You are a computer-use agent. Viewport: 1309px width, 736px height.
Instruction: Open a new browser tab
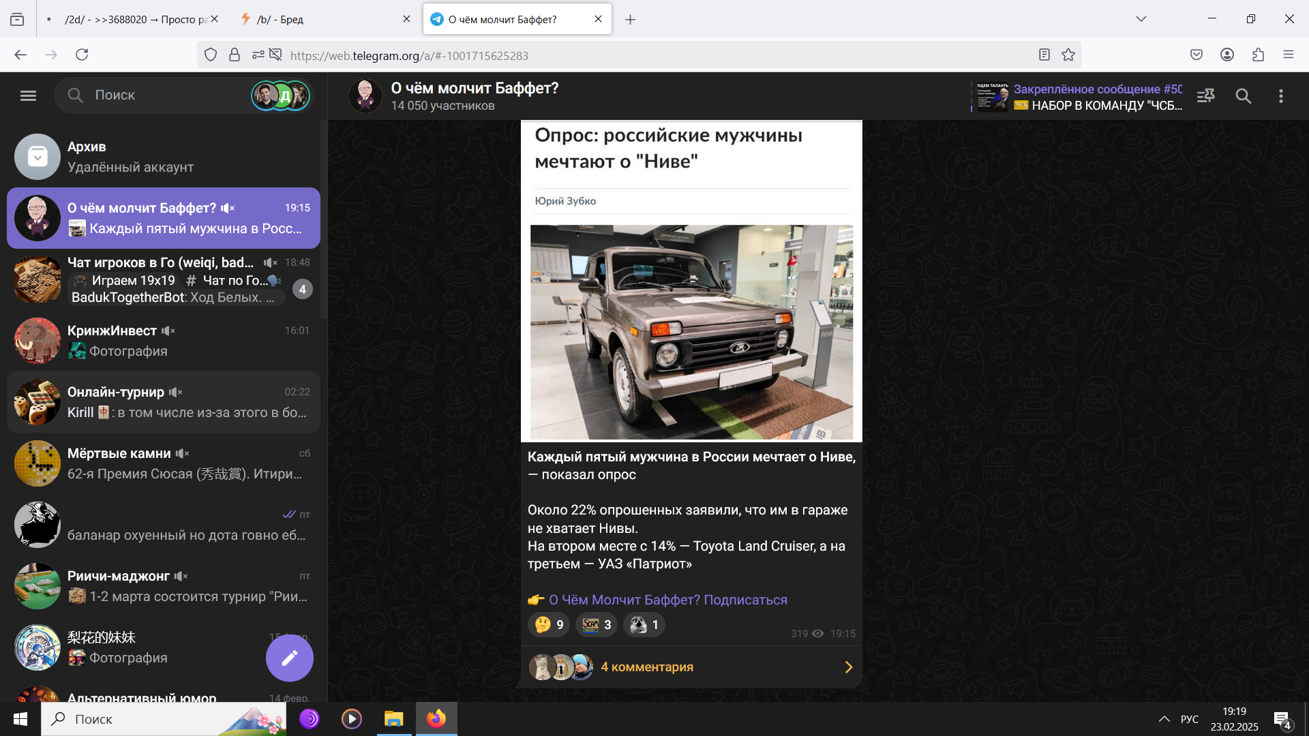(631, 20)
